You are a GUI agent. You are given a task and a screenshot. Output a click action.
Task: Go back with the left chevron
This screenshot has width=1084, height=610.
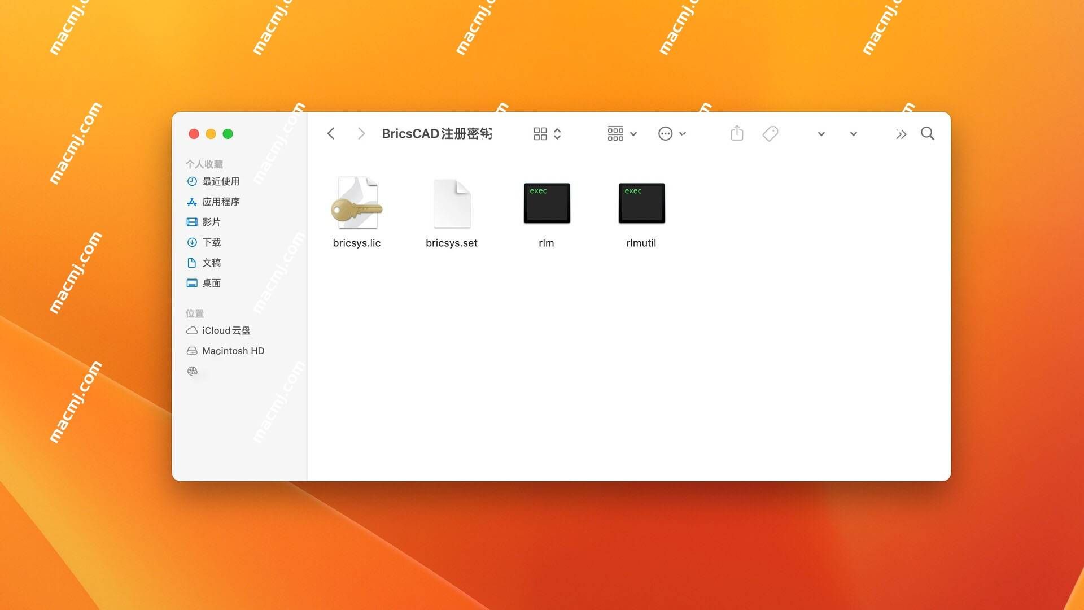click(x=331, y=134)
